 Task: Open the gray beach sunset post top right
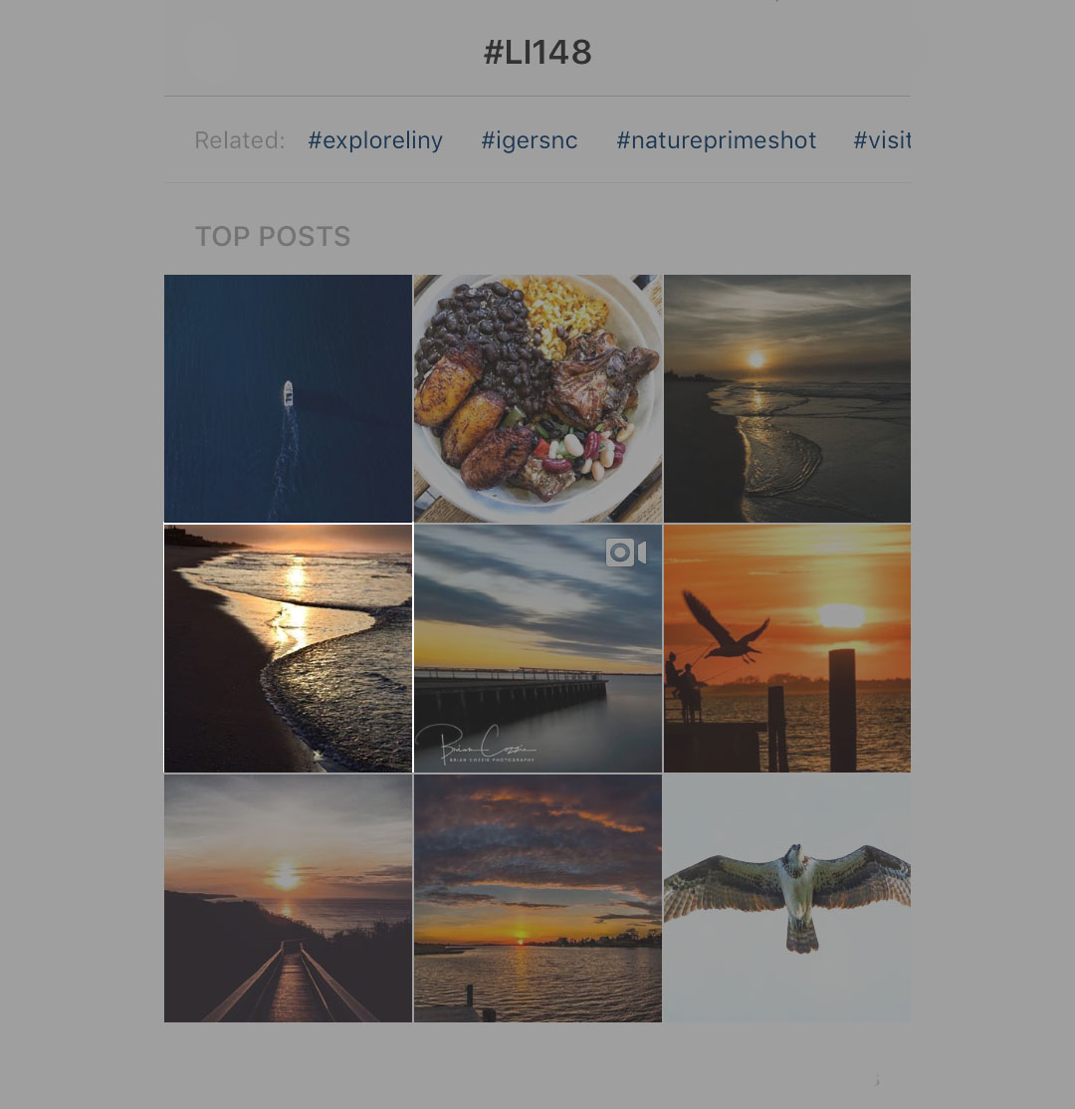point(787,398)
